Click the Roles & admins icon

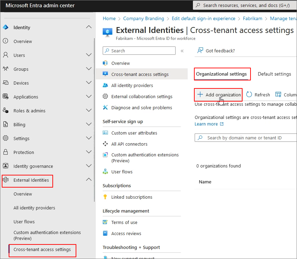point(6,110)
